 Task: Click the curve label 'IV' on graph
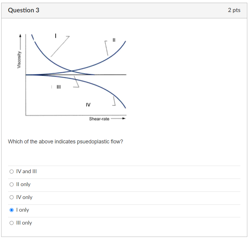click(x=88, y=105)
